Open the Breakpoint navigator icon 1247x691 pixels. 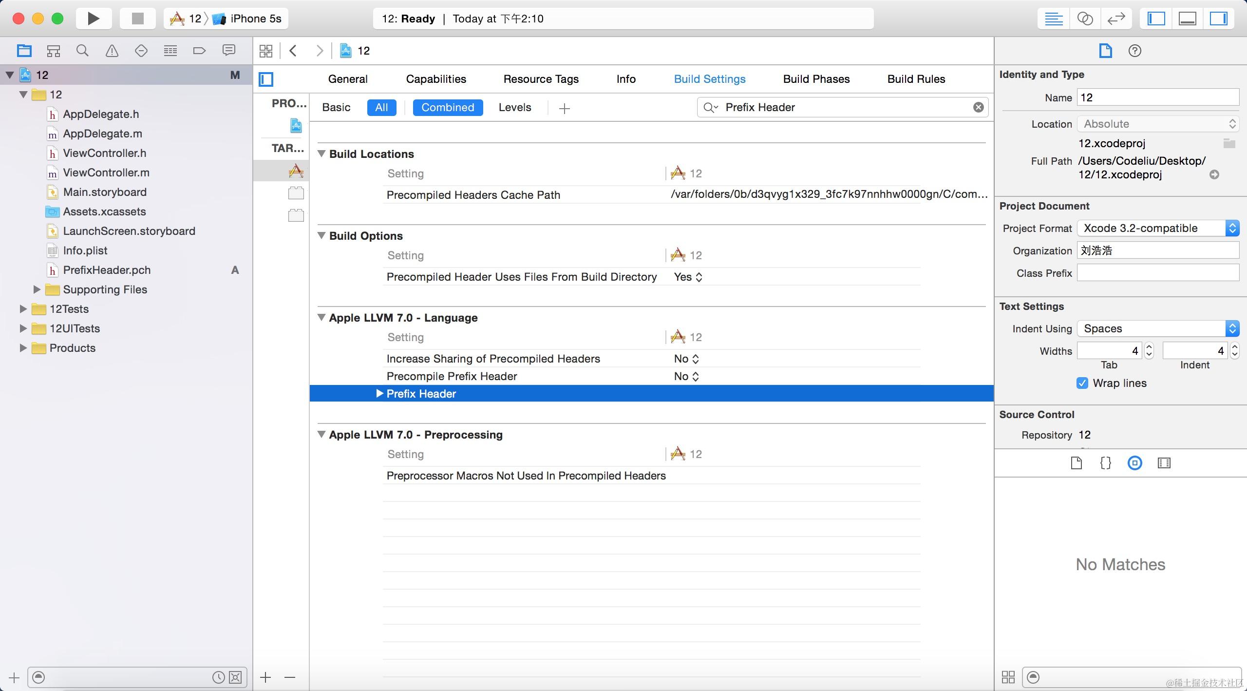click(x=199, y=51)
